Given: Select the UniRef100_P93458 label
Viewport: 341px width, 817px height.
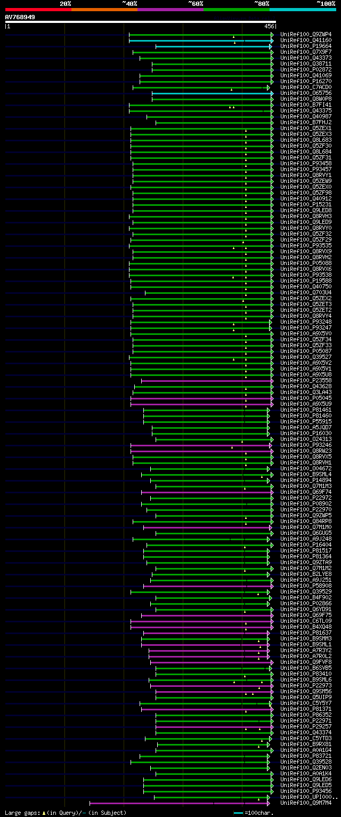Looking at the screenshot, I should coord(305,163).
